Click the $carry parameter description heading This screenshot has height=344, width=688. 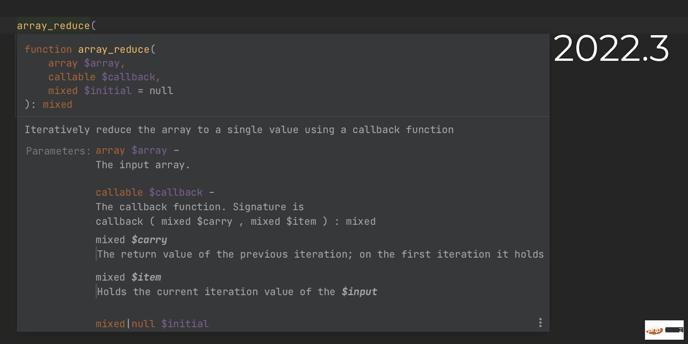pos(131,240)
